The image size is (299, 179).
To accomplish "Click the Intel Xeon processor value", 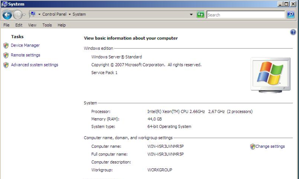I will [200, 112].
